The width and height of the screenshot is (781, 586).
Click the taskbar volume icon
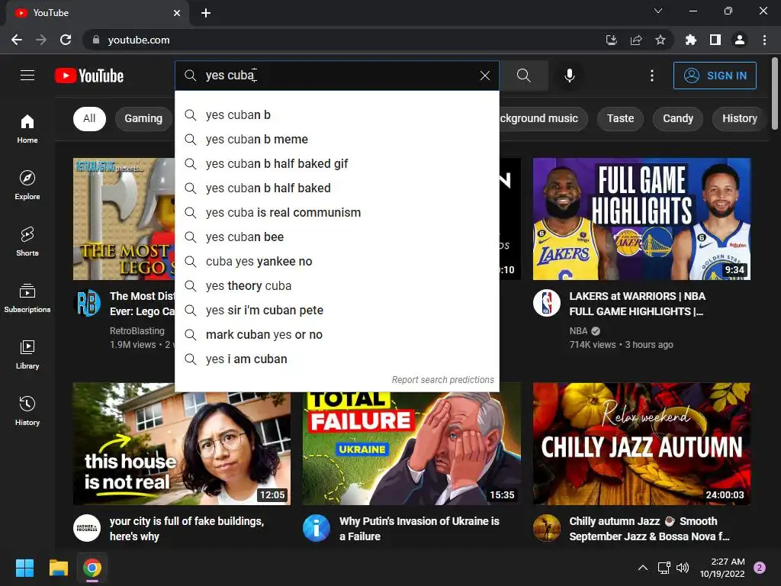click(x=683, y=568)
